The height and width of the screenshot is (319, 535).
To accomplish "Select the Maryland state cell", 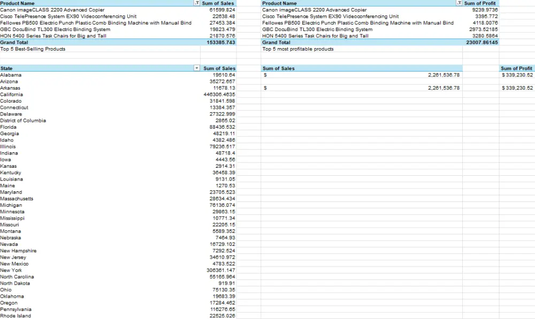I will pos(11,192).
